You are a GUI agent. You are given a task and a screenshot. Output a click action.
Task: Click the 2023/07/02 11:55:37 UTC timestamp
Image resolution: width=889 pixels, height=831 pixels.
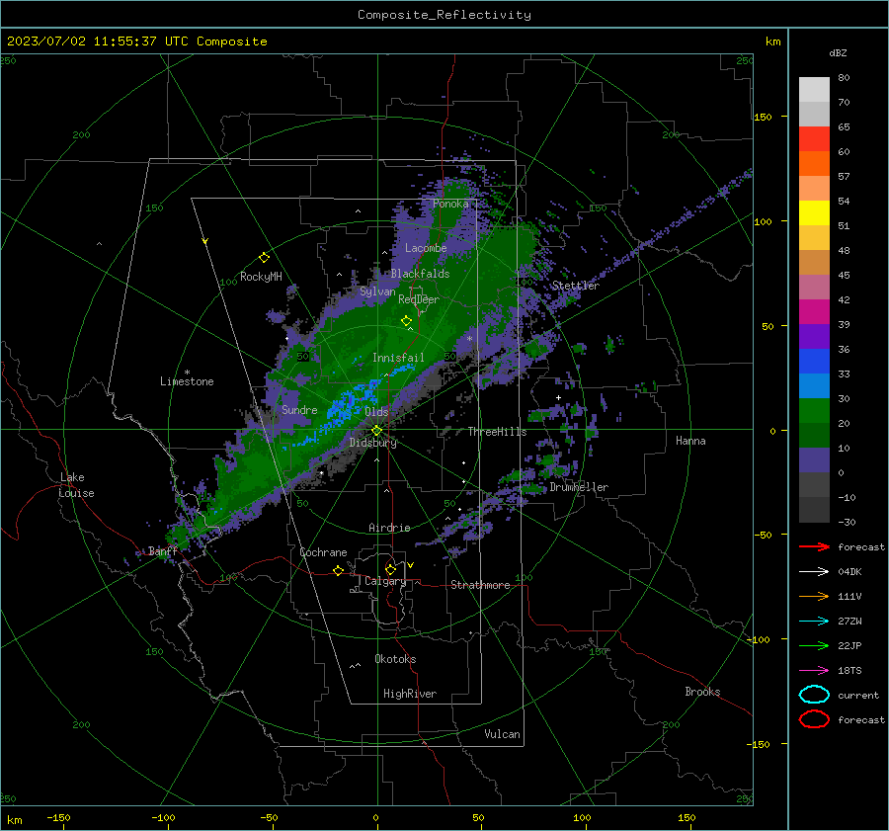136,41
